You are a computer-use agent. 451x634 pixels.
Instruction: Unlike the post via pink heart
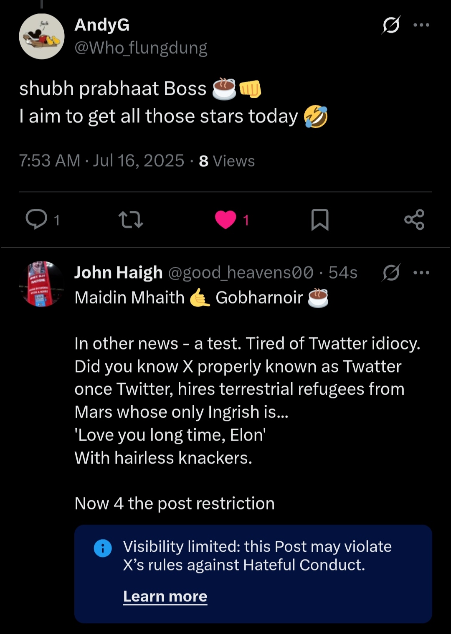[226, 220]
